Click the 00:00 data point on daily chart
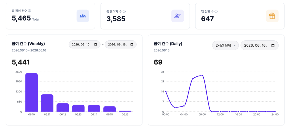 pos(166,92)
